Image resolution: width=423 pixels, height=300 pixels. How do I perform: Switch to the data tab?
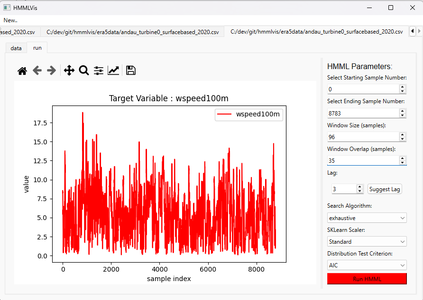click(16, 48)
